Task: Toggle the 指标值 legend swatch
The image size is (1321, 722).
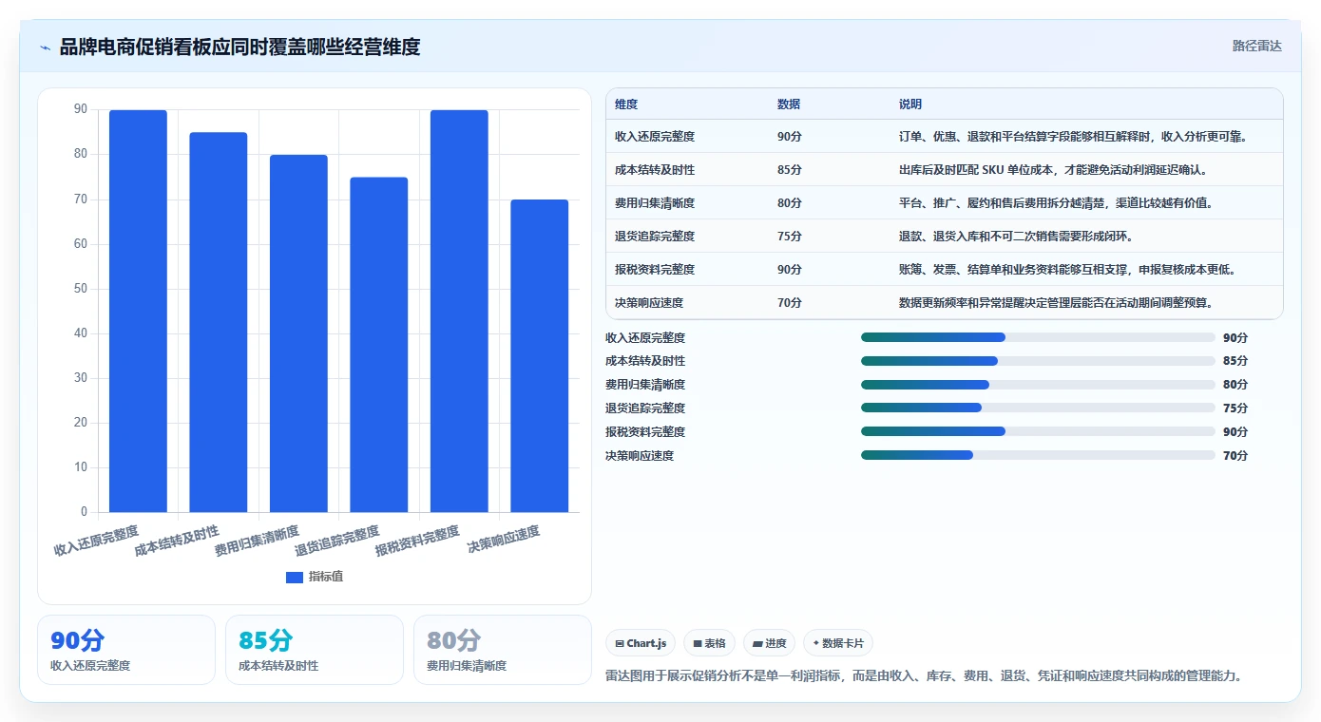Action: pyautogui.click(x=295, y=577)
